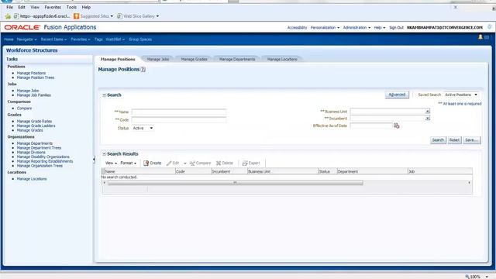
Task: Open the Saved Search dropdown
Action: 476,95
